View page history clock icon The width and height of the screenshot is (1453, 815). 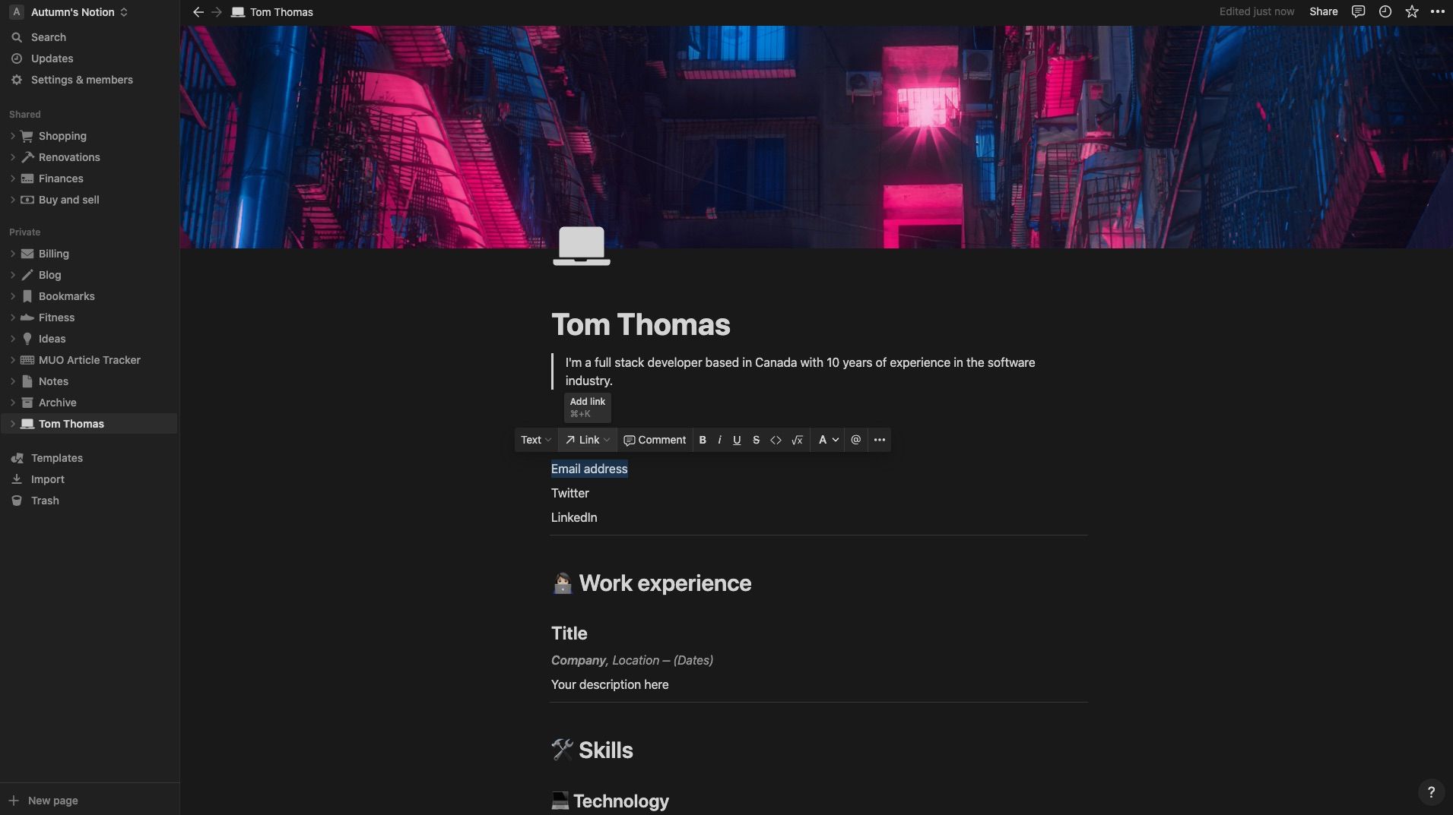point(1385,11)
